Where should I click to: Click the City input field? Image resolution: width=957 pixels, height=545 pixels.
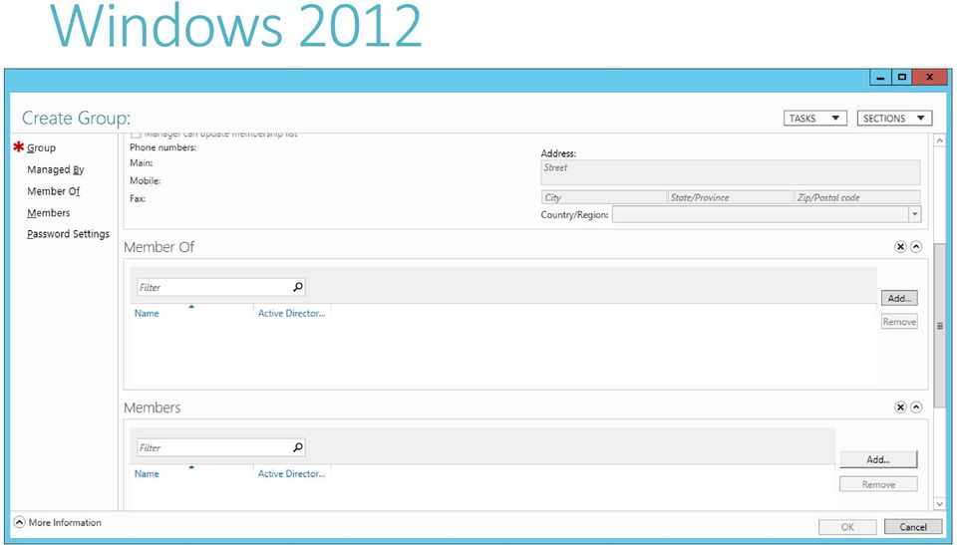click(x=604, y=197)
